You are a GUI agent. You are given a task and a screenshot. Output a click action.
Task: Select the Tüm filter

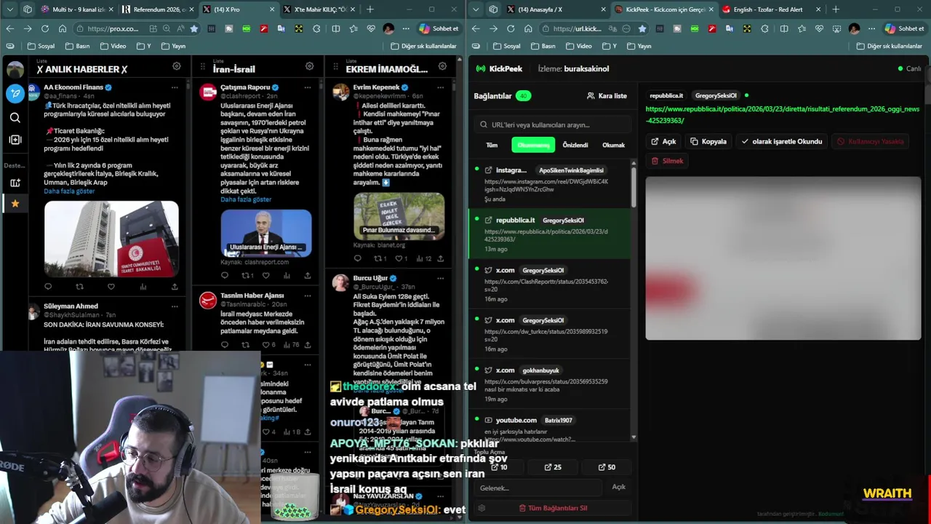492,145
